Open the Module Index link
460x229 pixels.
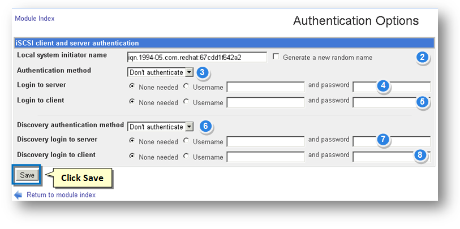(x=35, y=18)
